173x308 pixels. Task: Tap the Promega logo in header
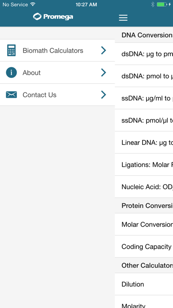pos(53,17)
